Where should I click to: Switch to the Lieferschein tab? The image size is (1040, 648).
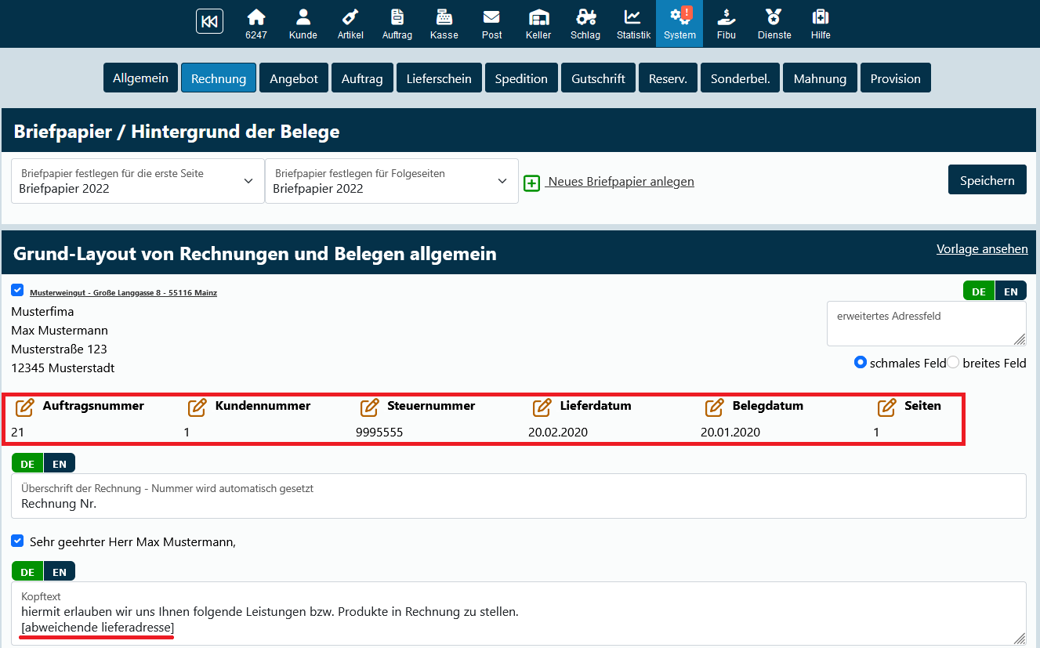coord(439,78)
